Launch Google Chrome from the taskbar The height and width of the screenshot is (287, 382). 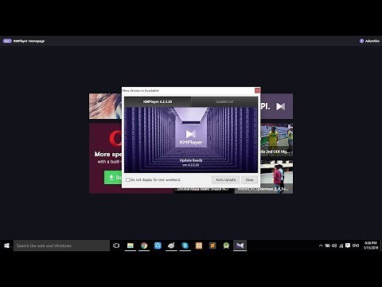click(x=144, y=246)
